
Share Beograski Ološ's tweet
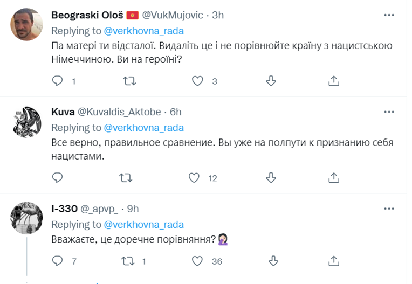click(334, 81)
